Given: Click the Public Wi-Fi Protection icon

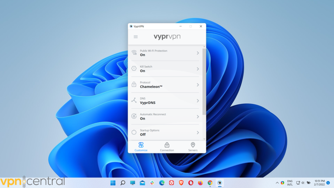Looking at the screenshot, I should click(x=134, y=53).
